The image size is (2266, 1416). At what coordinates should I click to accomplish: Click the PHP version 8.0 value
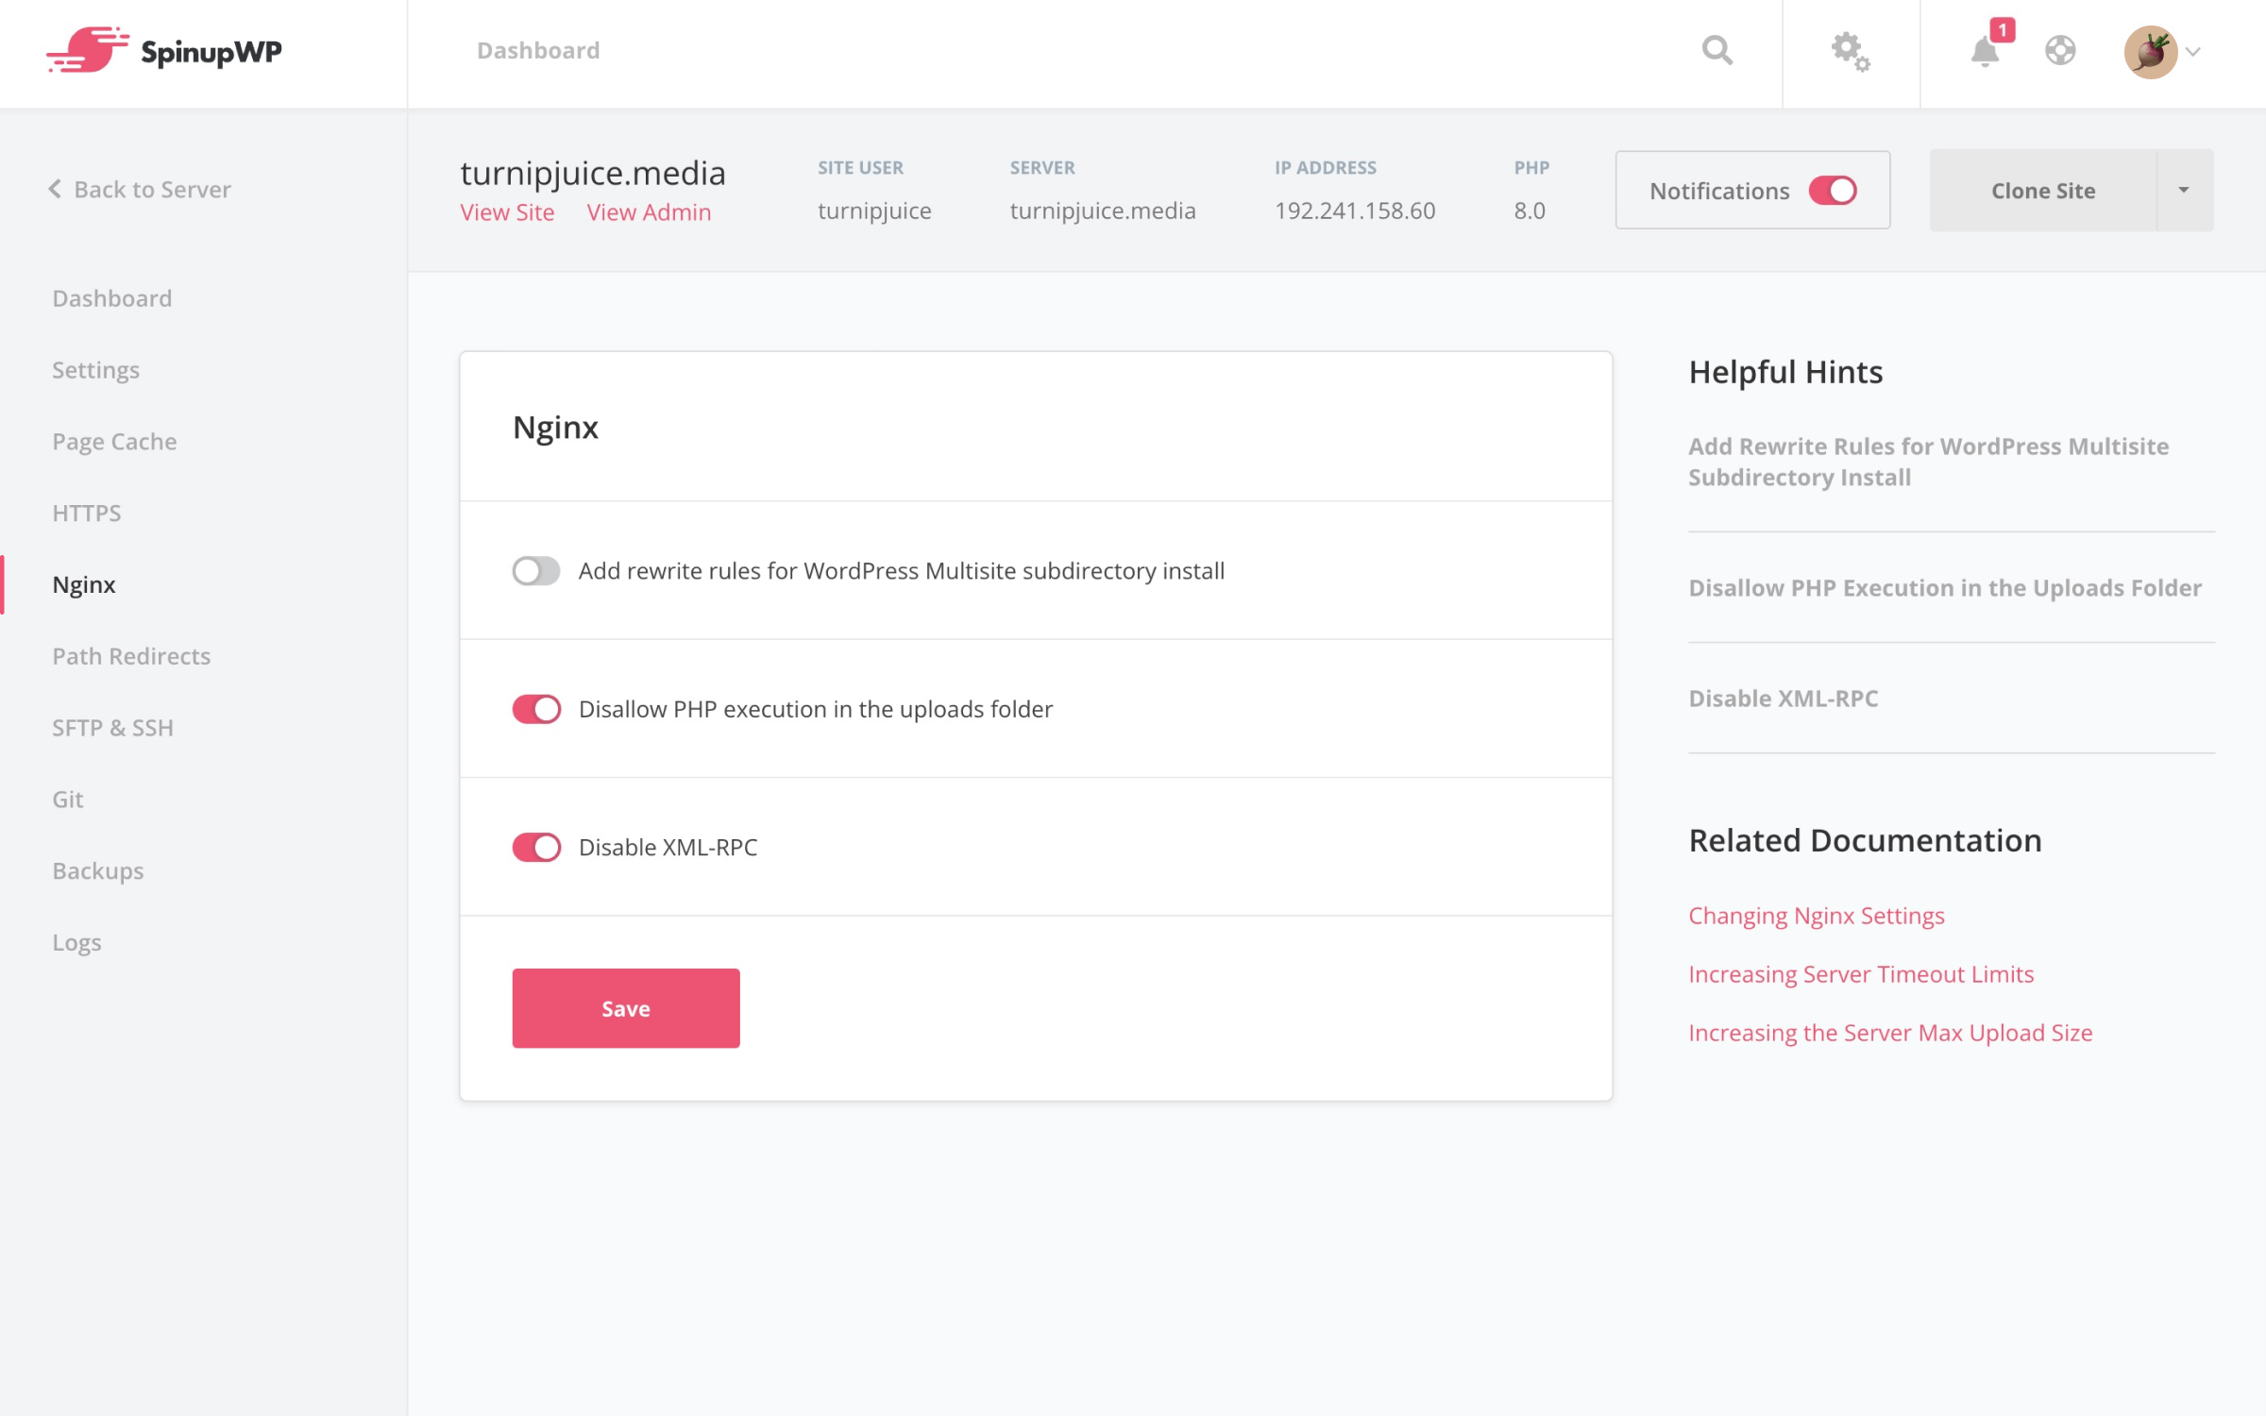(1530, 211)
